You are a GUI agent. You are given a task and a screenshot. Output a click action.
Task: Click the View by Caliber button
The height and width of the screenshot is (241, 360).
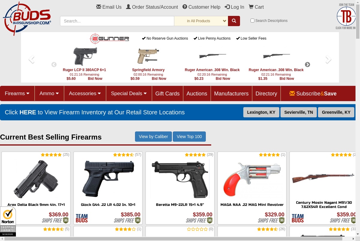pyautogui.click(x=153, y=137)
